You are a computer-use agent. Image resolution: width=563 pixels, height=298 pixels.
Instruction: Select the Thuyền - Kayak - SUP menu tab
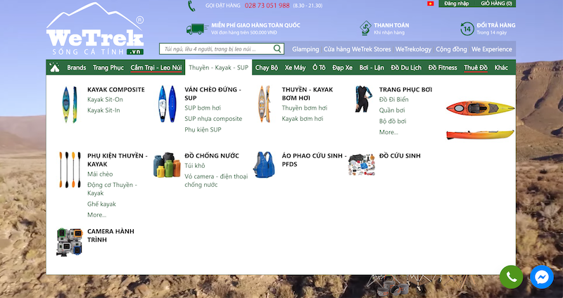(x=218, y=67)
